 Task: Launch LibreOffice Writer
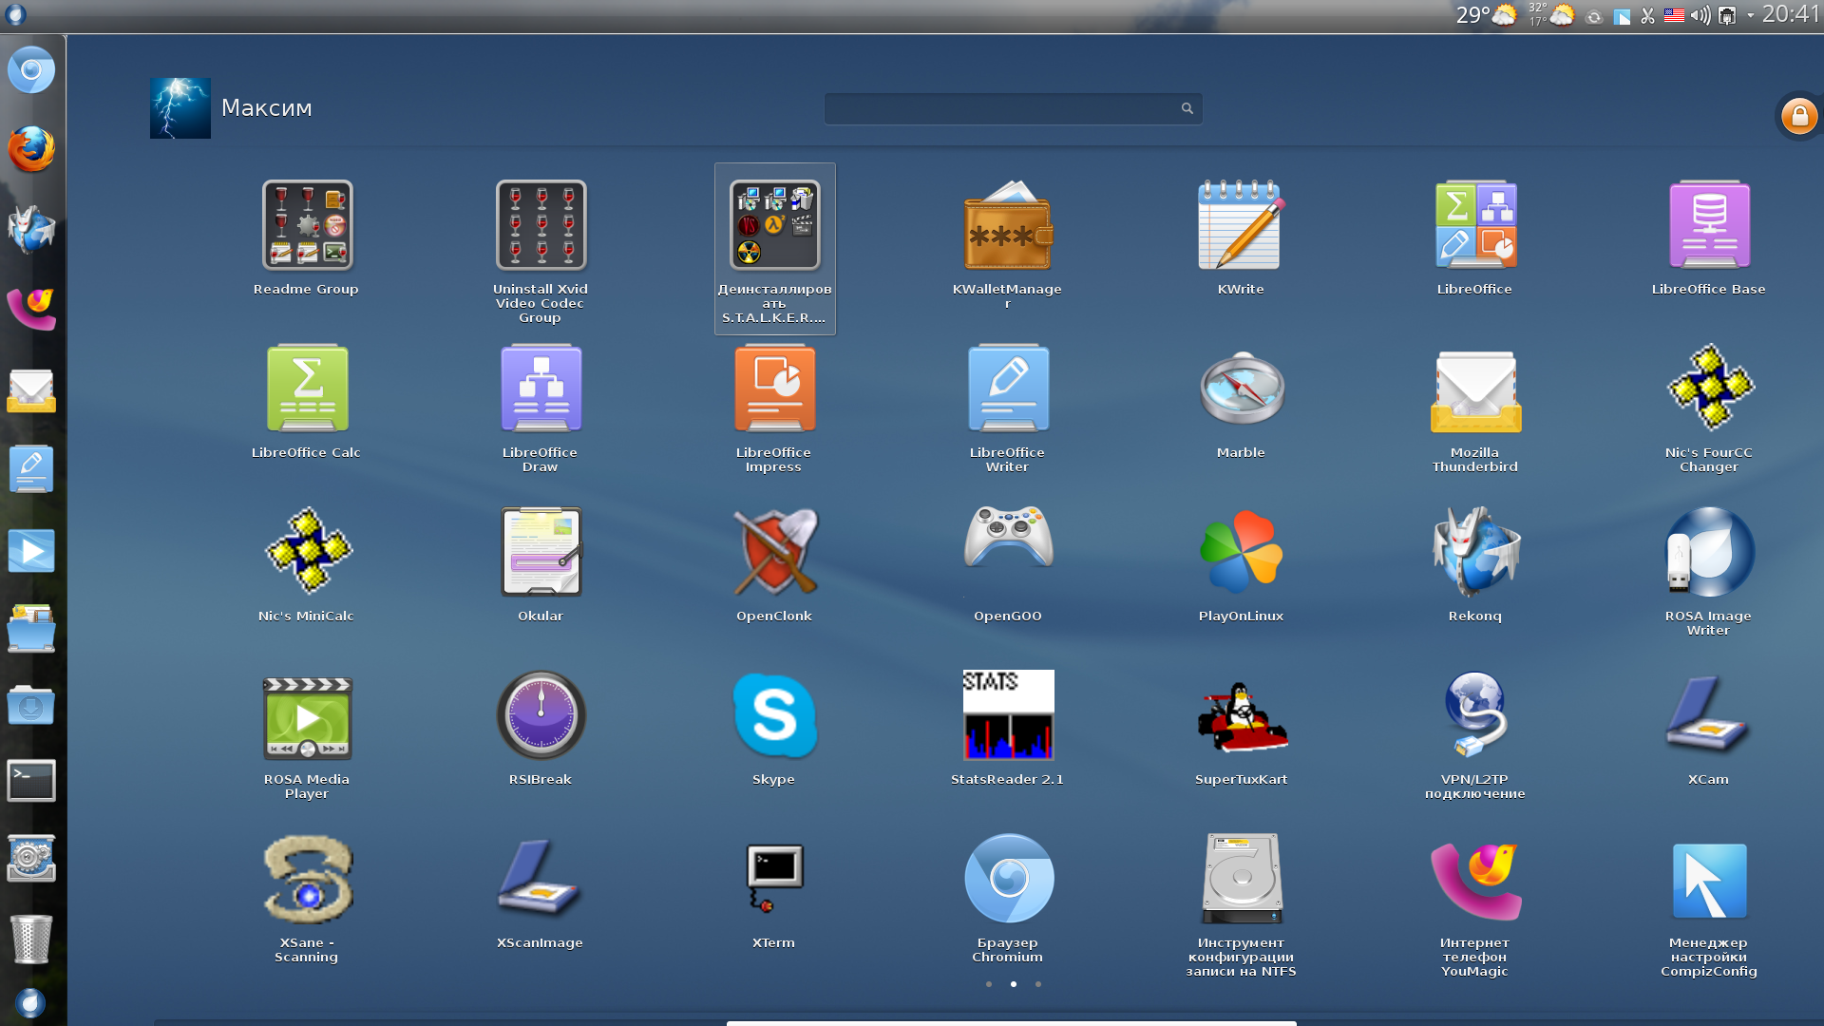(x=1007, y=389)
